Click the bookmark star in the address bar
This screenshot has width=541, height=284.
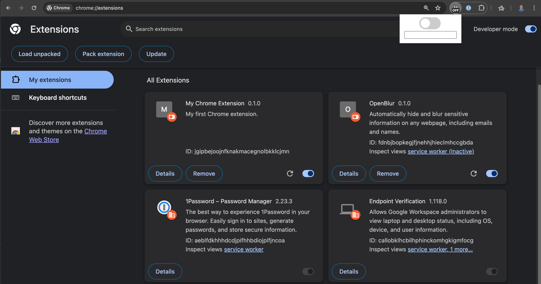click(438, 7)
